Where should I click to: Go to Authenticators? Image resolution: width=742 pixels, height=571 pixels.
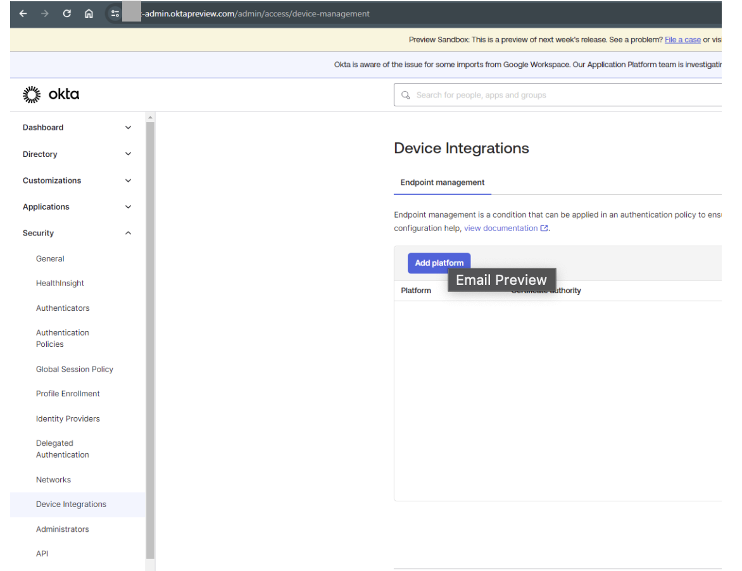pyautogui.click(x=63, y=308)
